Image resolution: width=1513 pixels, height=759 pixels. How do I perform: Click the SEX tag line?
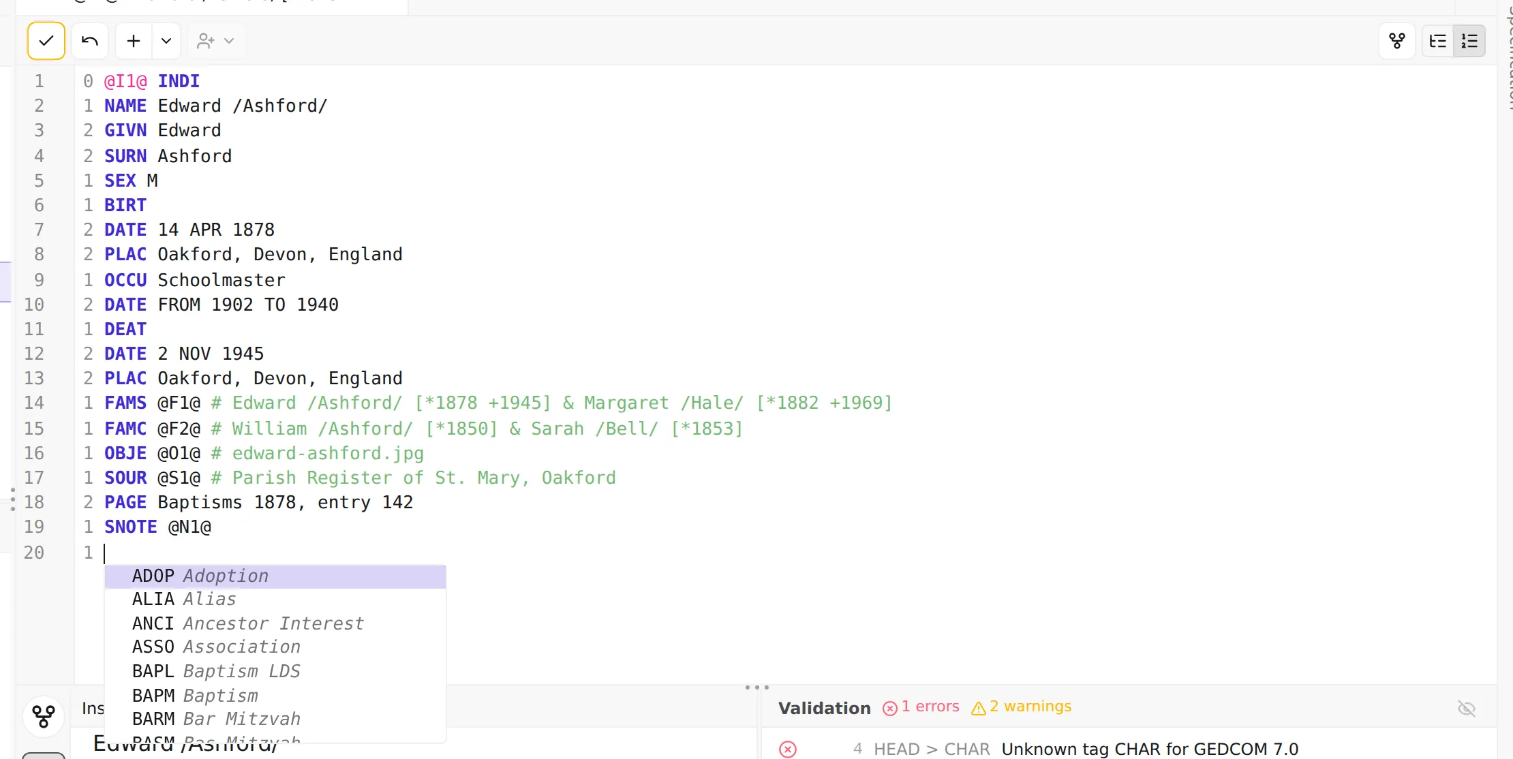(x=120, y=181)
